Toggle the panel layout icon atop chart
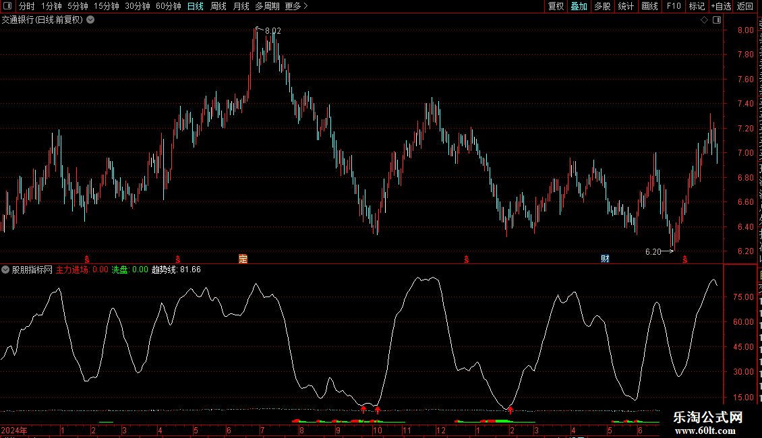The height and width of the screenshot is (438, 762). coord(717,20)
